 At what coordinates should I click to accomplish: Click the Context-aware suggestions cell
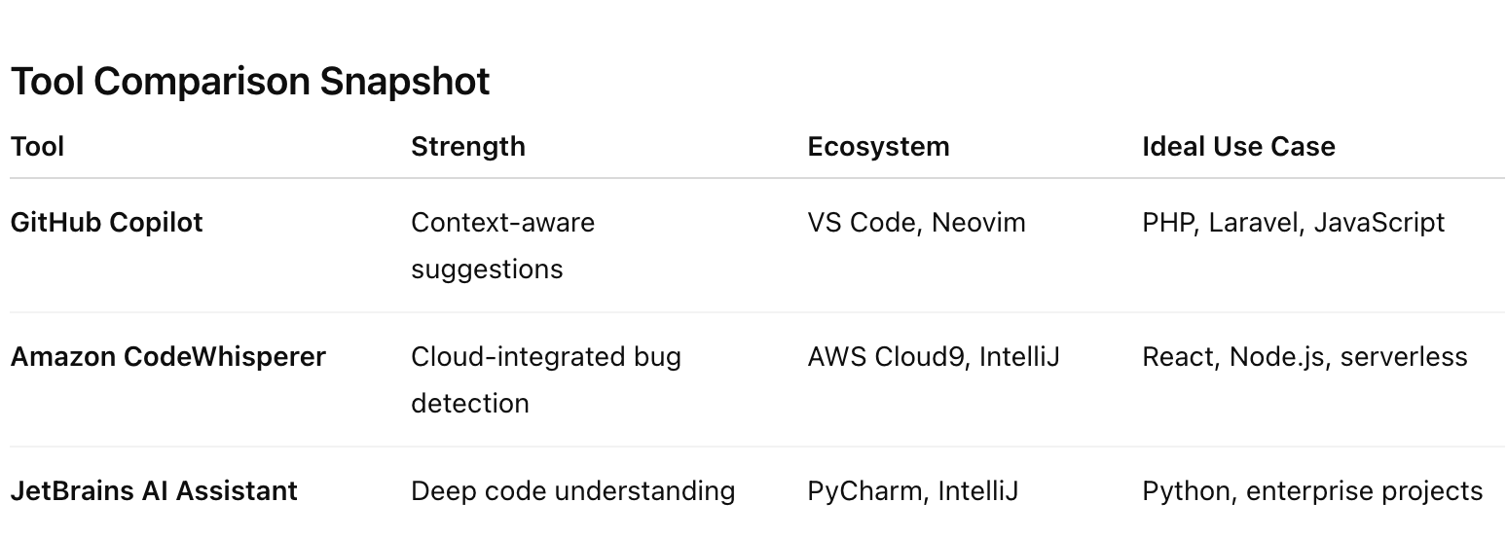[x=502, y=245]
